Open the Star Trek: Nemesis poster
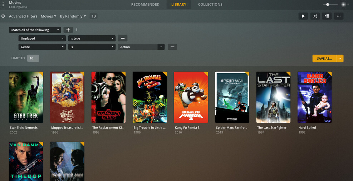 (x=26, y=97)
